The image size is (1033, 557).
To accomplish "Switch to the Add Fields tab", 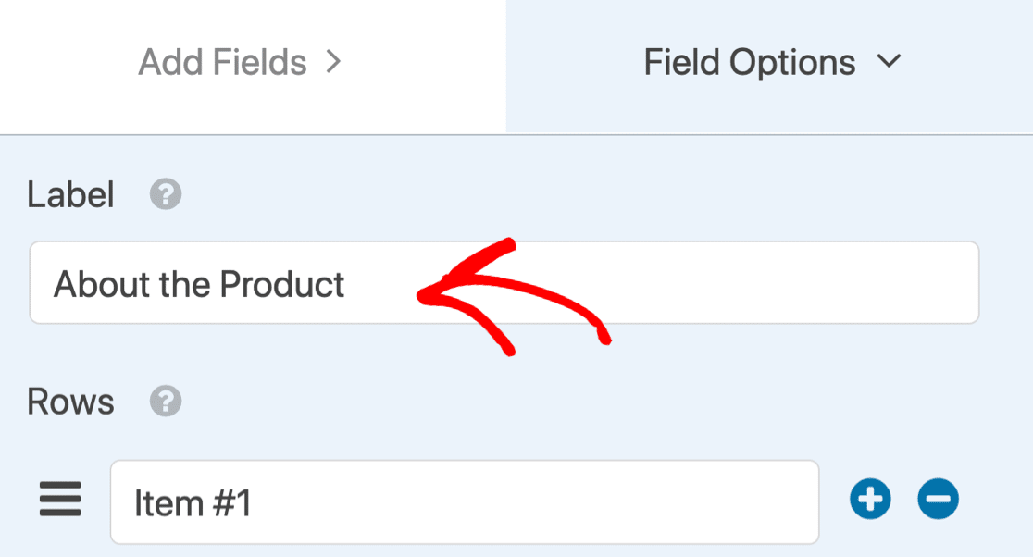I will pyautogui.click(x=253, y=67).
